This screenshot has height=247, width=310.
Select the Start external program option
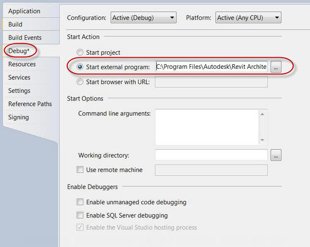click(80, 67)
